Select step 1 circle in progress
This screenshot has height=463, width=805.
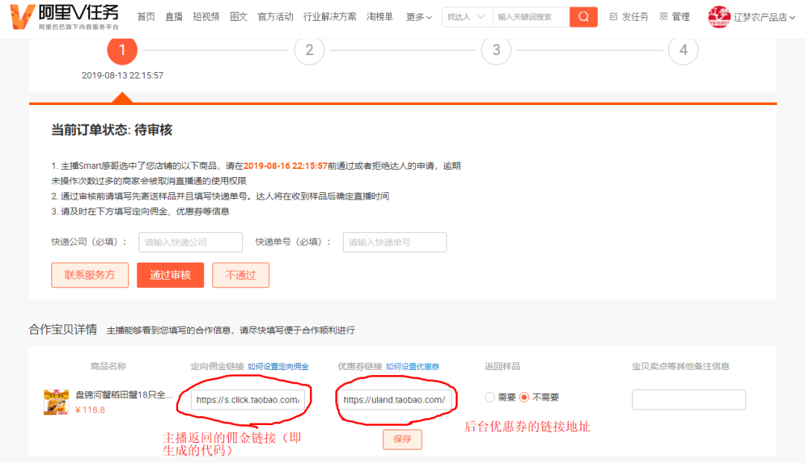click(122, 50)
